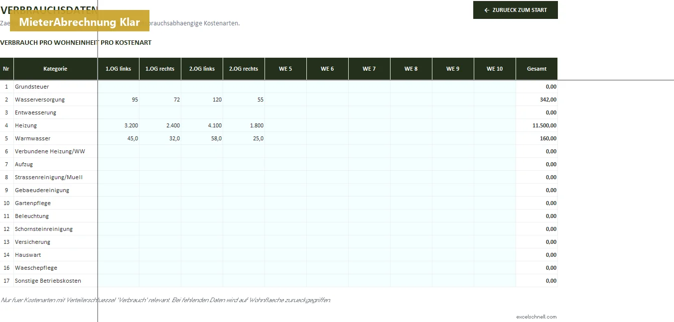This screenshot has width=674, height=322.
Task: Select the Gesamt column header
Action: click(537, 69)
